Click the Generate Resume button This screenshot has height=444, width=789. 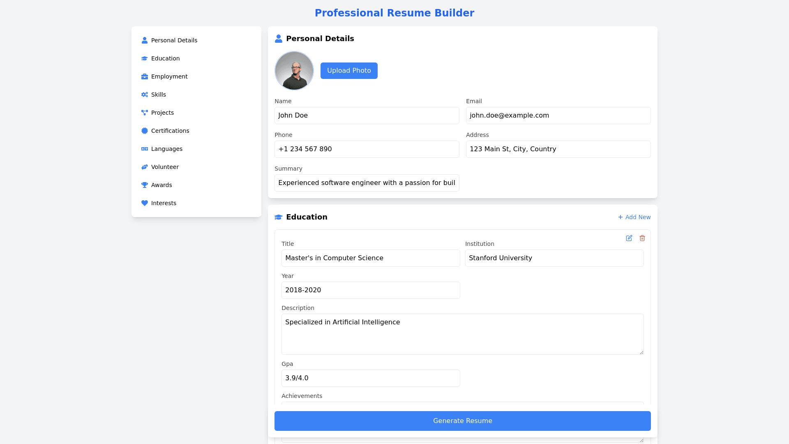(462, 421)
